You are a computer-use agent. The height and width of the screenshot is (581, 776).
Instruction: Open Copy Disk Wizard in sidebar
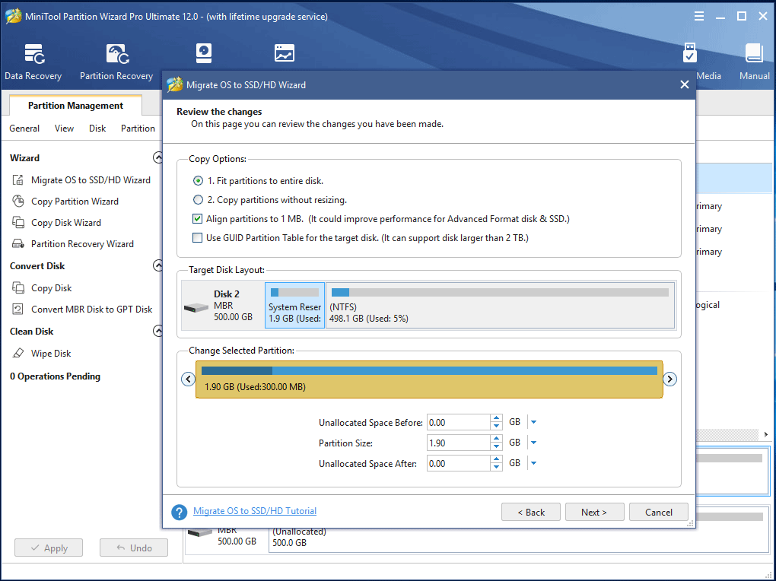[x=65, y=223]
